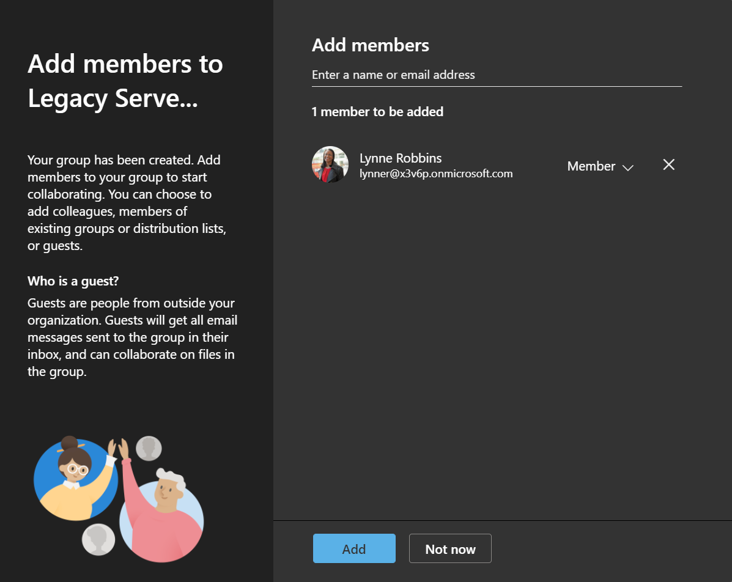Confirm the member addition with Add
The image size is (732, 582).
pyautogui.click(x=354, y=548)
